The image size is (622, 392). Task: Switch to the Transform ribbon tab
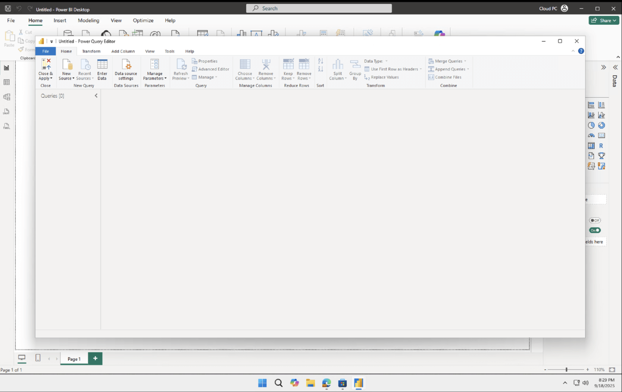[x=91, y=51]
